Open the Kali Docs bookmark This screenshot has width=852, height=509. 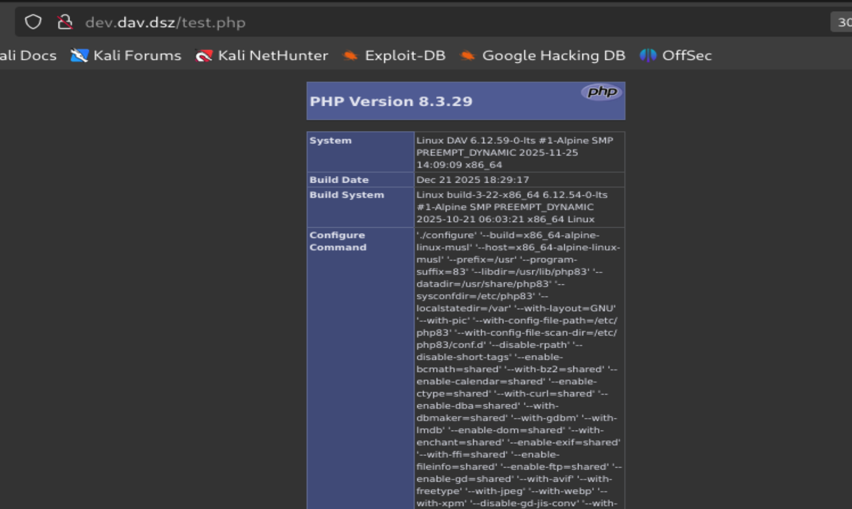pyautogui.click(x=28, y=56)
